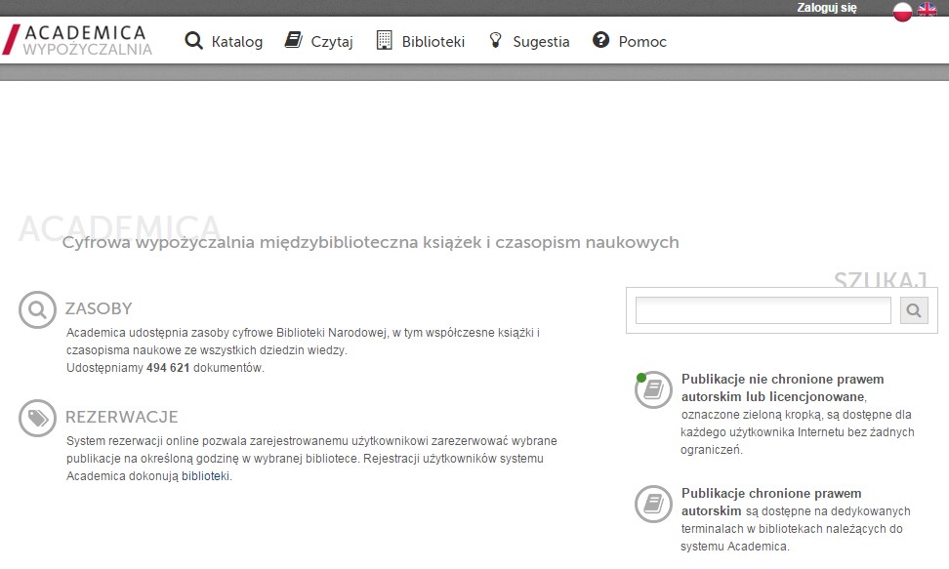The height and width of the screenshot is (569, 949).
Task: Open the Katalog menu item
Action: pos(236,42)
